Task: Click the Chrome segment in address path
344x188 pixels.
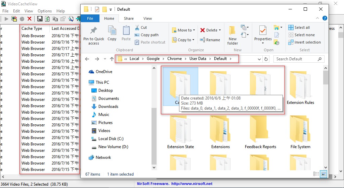Action: click(x=174, y=59)
